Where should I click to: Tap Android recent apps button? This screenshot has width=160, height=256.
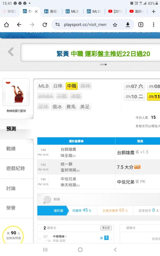click(45, 250)
